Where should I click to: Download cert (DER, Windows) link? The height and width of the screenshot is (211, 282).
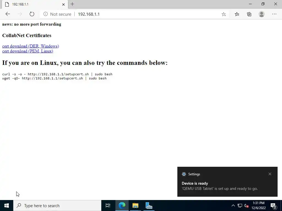click(31, 46)
